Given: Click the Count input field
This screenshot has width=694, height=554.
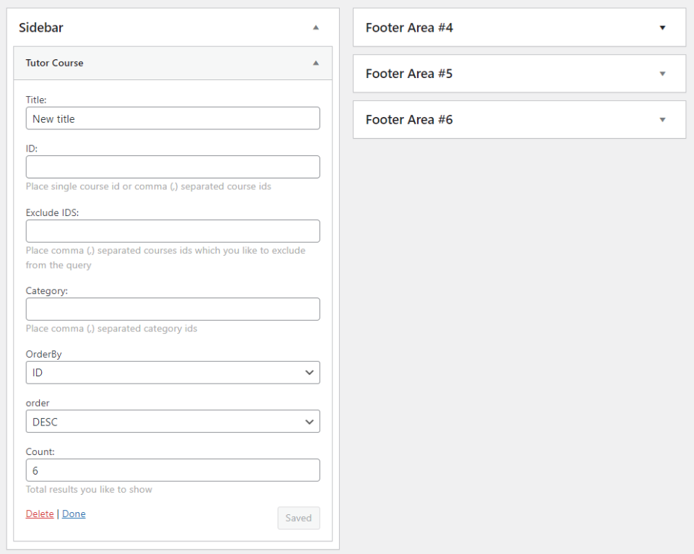Looking at the screenshot, I should [x=173, y=470].
